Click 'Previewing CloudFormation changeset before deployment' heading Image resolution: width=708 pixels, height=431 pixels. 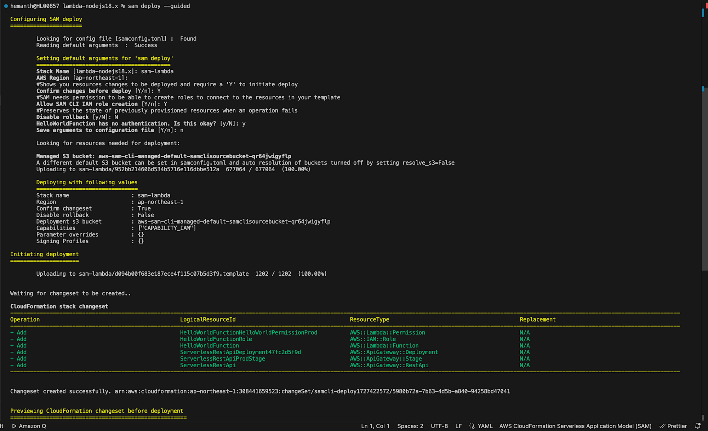(x=97, y=411)
